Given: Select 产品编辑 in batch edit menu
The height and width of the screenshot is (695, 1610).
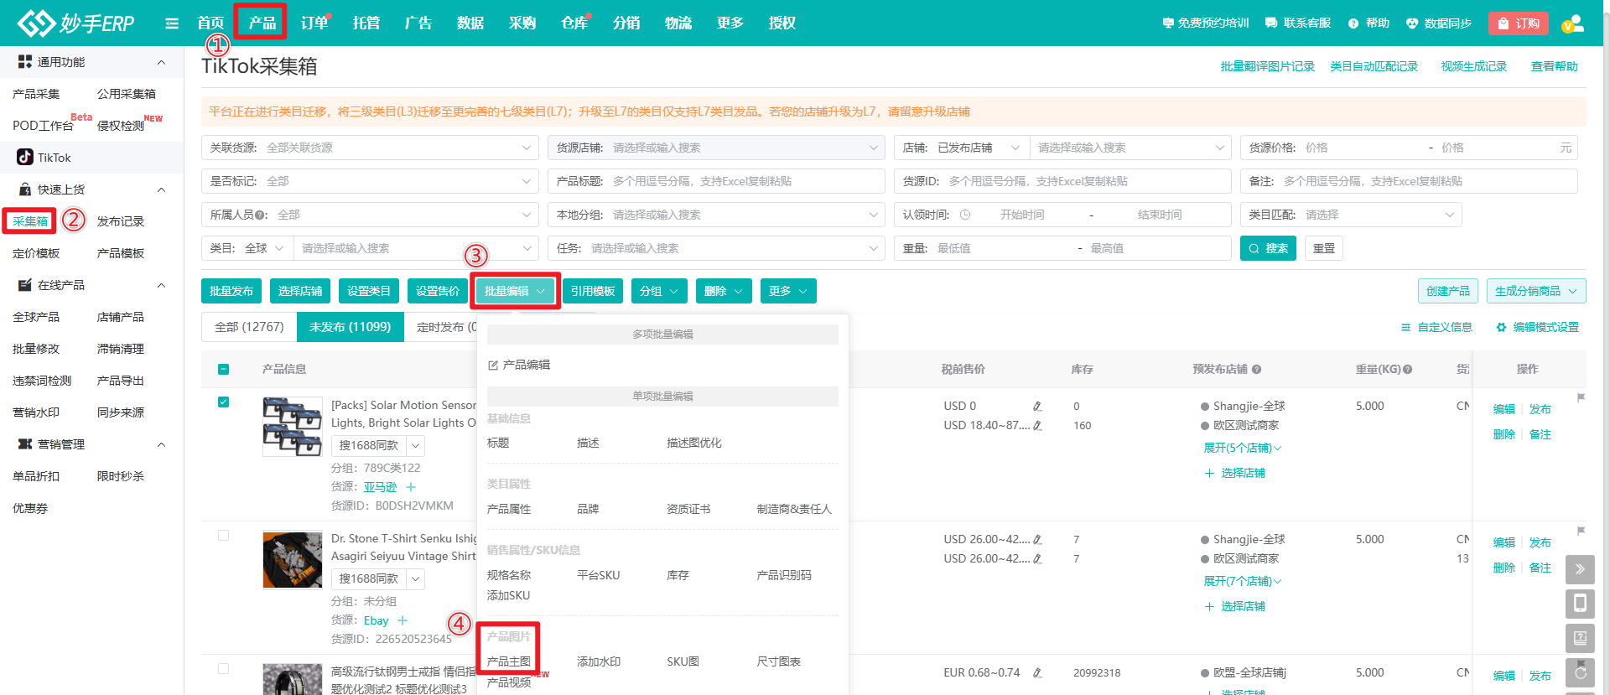Looking at the screenshot, I should [519, 365].
